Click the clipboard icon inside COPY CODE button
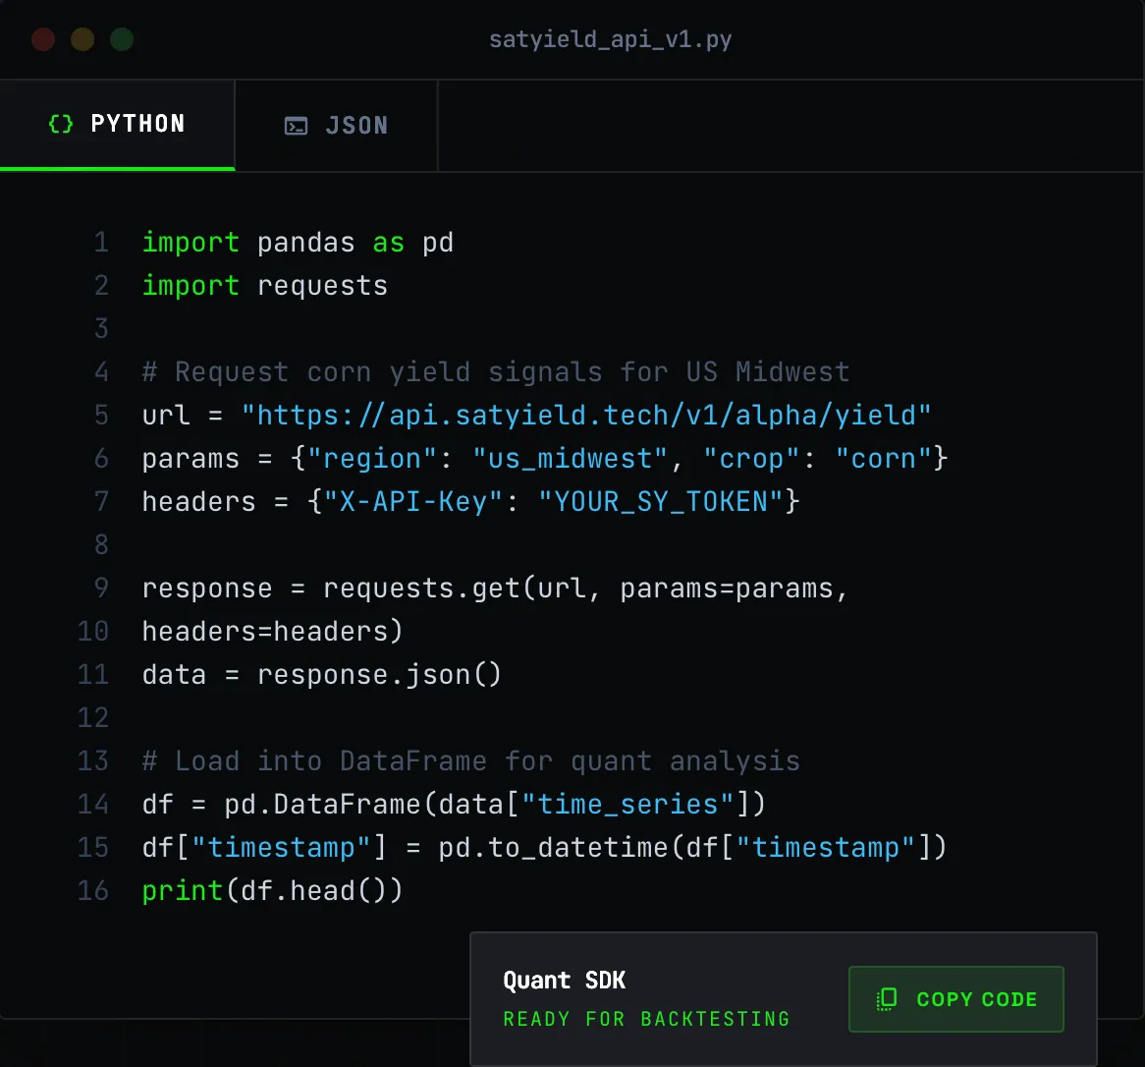 (x=887, y=998)
